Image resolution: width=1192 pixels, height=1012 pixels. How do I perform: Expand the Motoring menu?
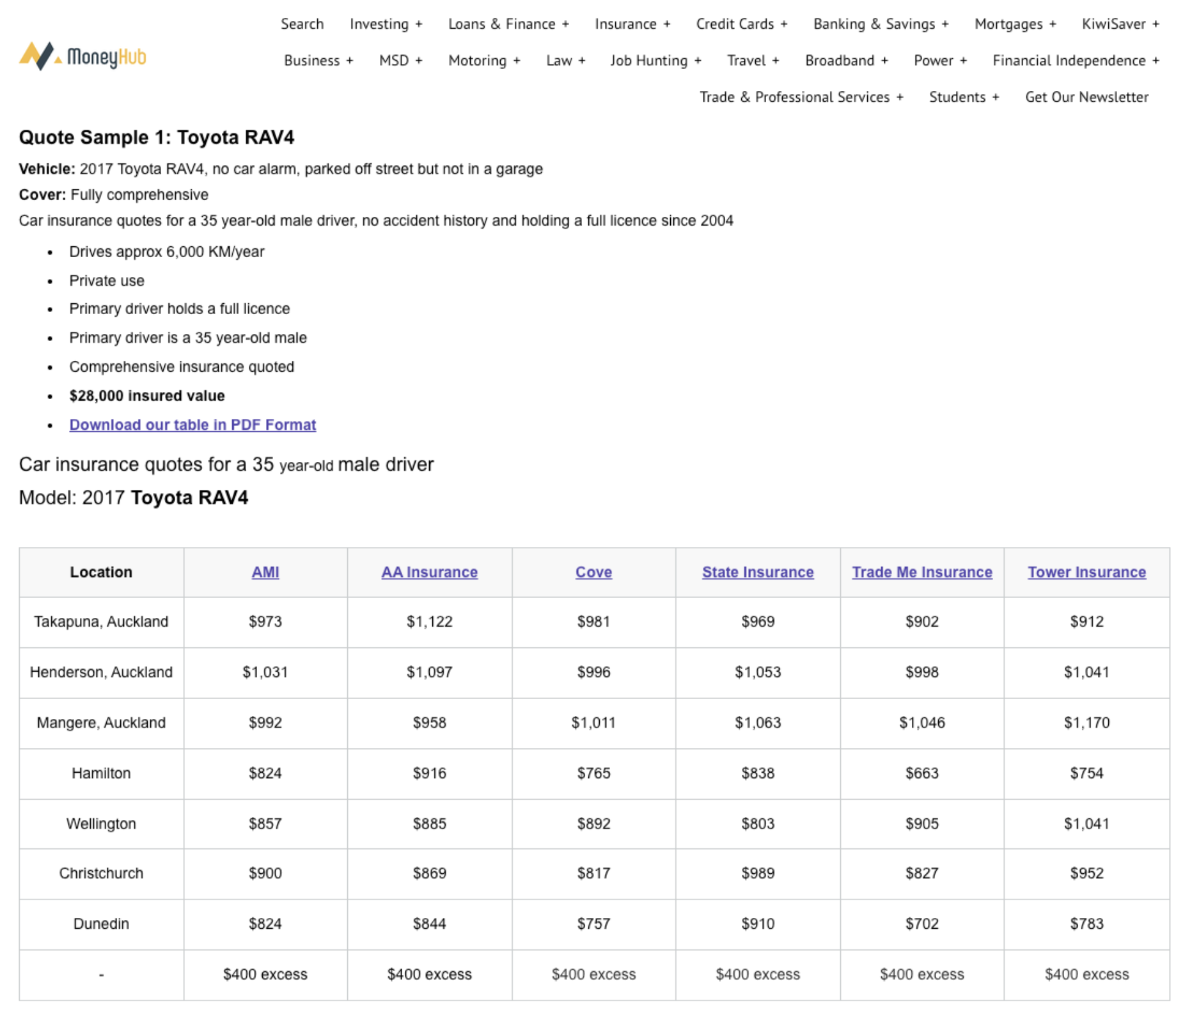(484, 60)
